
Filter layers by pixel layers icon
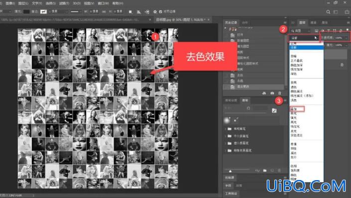[316, 31]
